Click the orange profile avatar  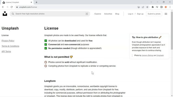(166, 7)
